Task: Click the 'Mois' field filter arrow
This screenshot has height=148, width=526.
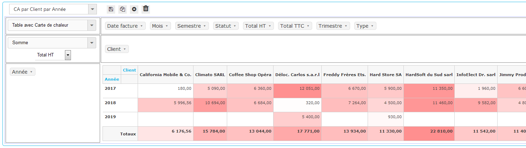Action: [x=166, y=26]
